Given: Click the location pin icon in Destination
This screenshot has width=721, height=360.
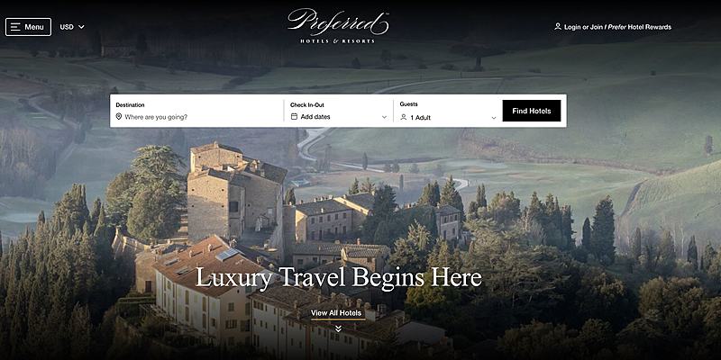Looking at the screenshot, I should pyautogui.click(x=119, y=117).
